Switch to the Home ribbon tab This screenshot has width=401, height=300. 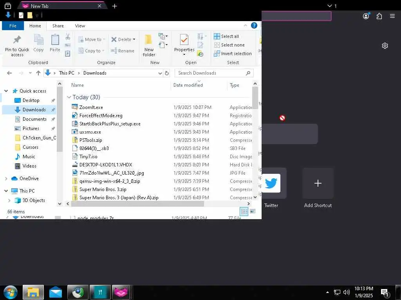pyautogui.click(x=35, y=26)
